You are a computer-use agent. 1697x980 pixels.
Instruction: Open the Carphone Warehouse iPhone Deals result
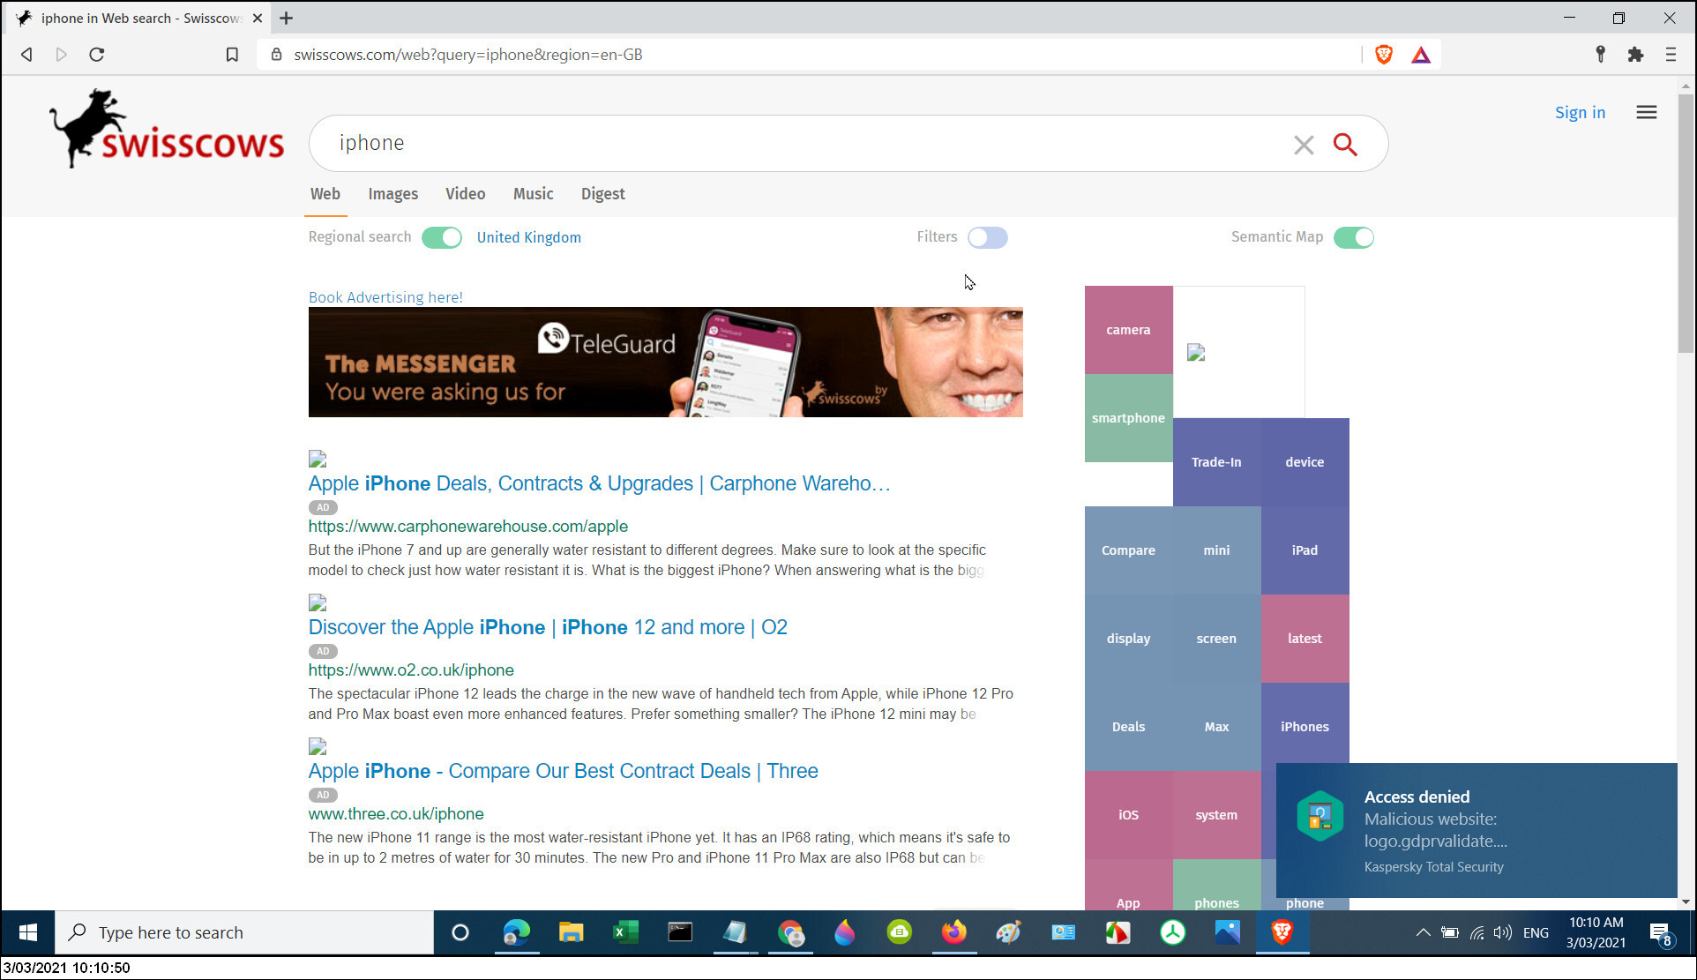[599, 483]
